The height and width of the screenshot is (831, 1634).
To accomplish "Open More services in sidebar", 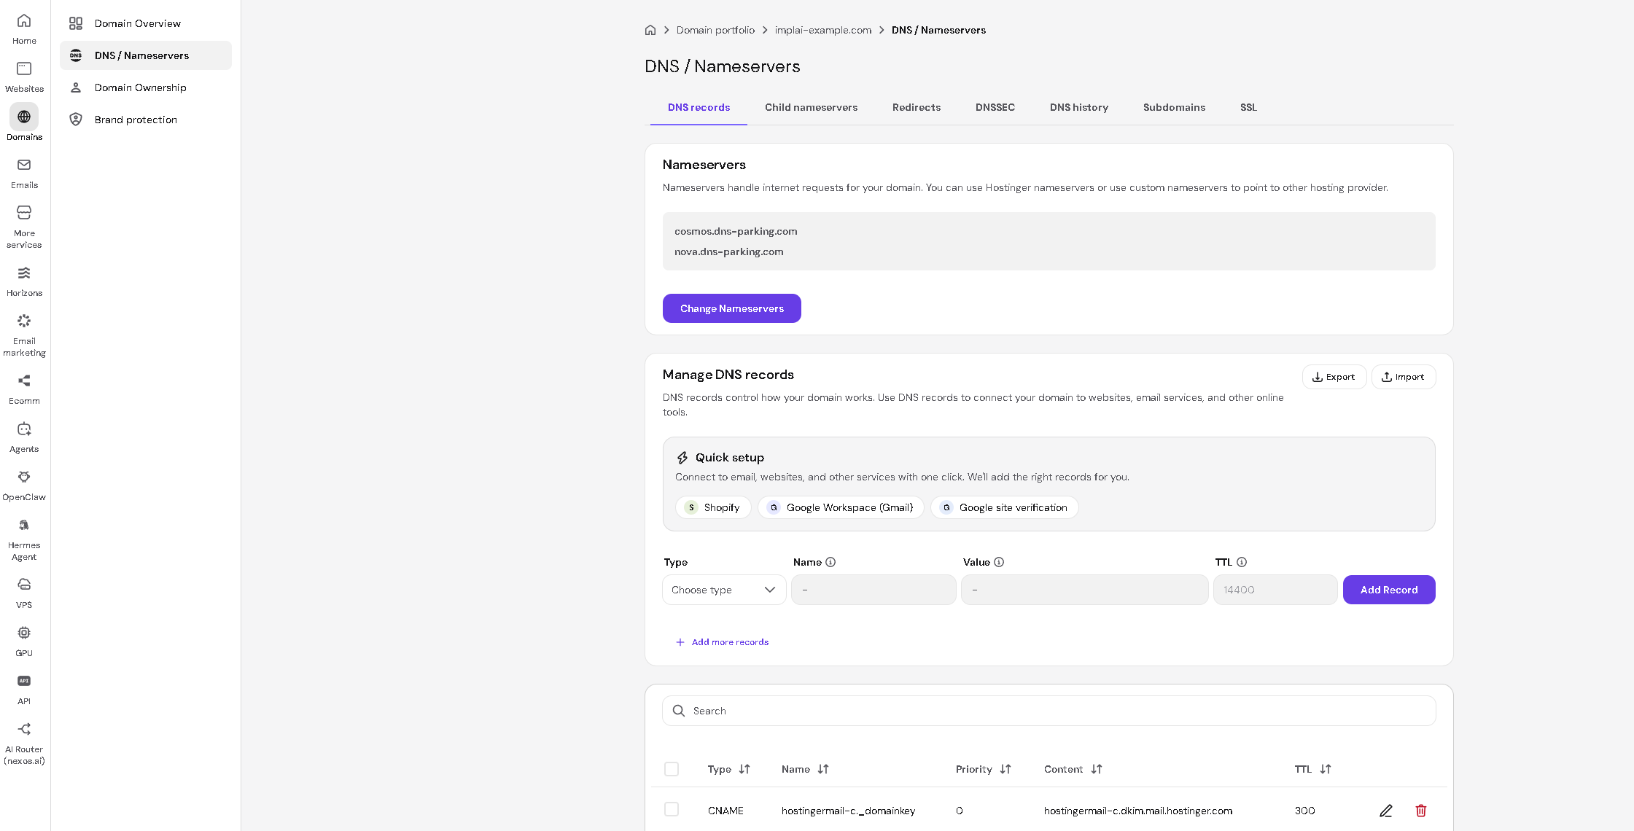I will 24,226.
